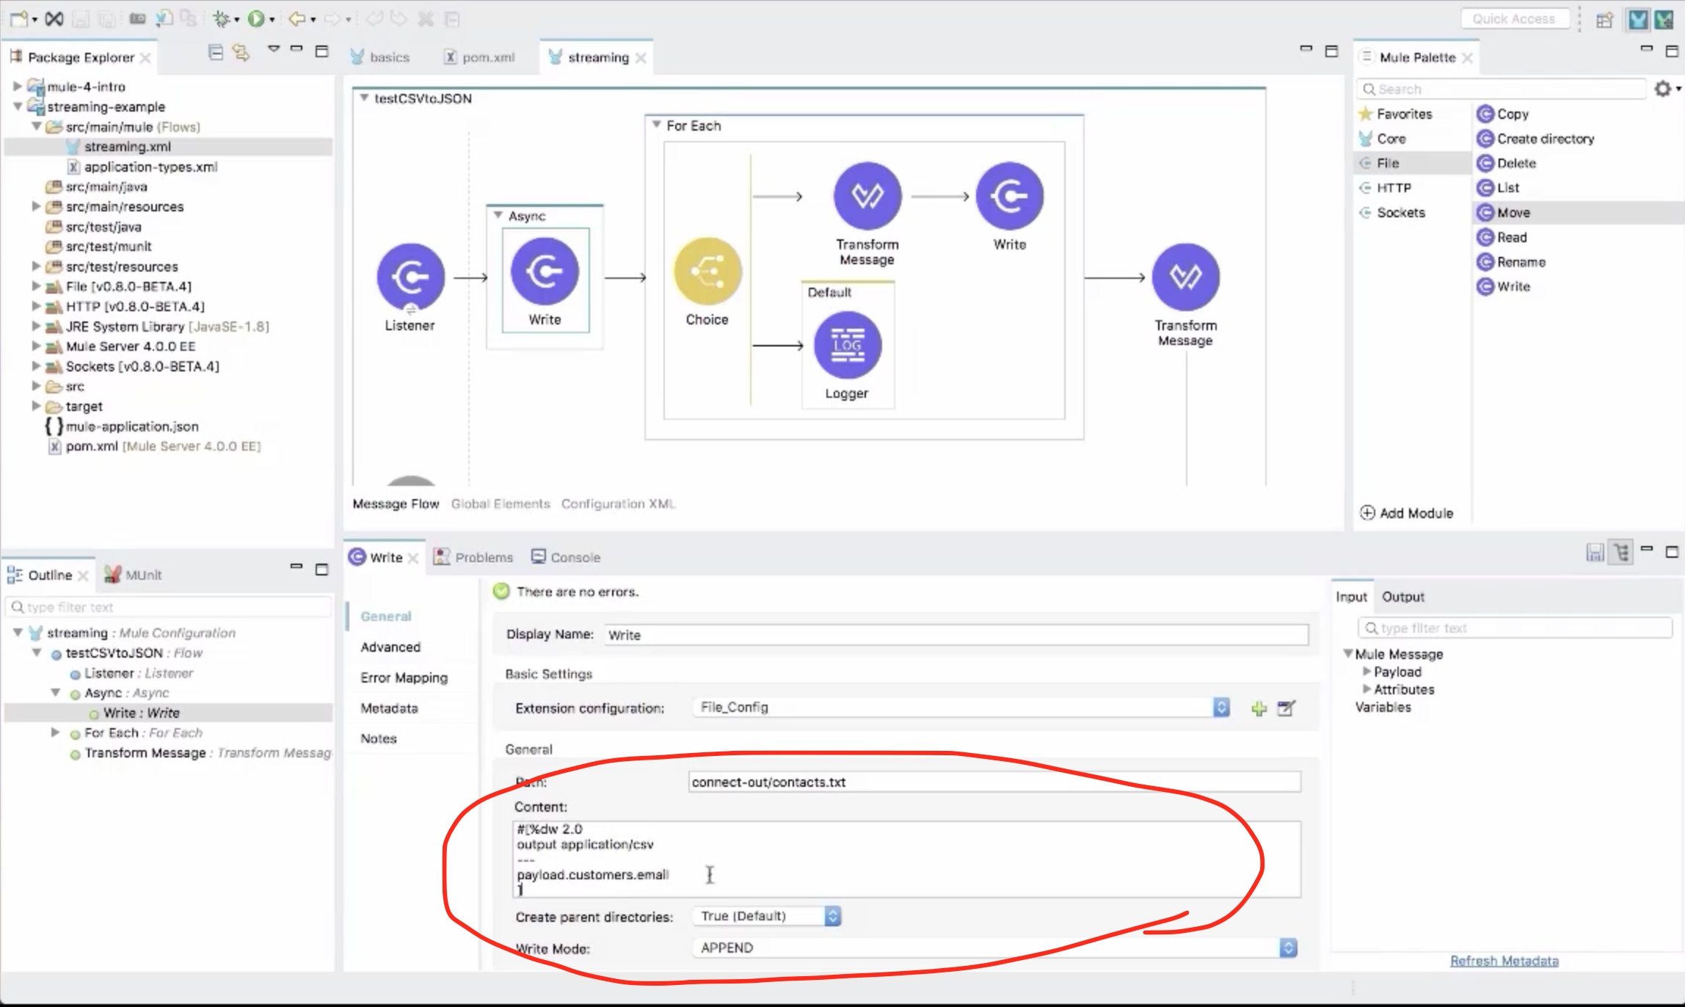
Task: Click the Refresh Metadata link
Action: tap(1504, 961)
